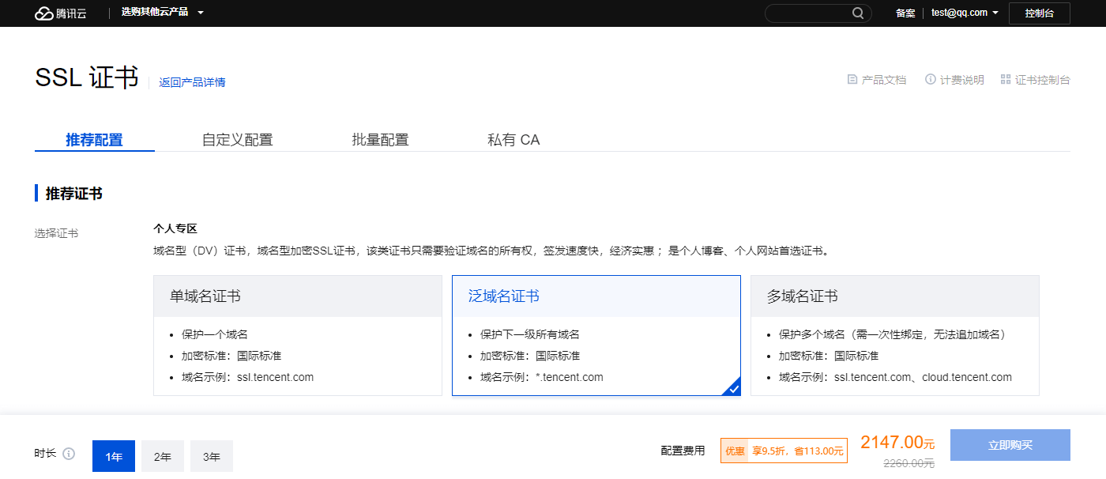Screen dimensions: 1106x479
Task: Choose the 3年 duration option
Action: [x=212, y=456]
